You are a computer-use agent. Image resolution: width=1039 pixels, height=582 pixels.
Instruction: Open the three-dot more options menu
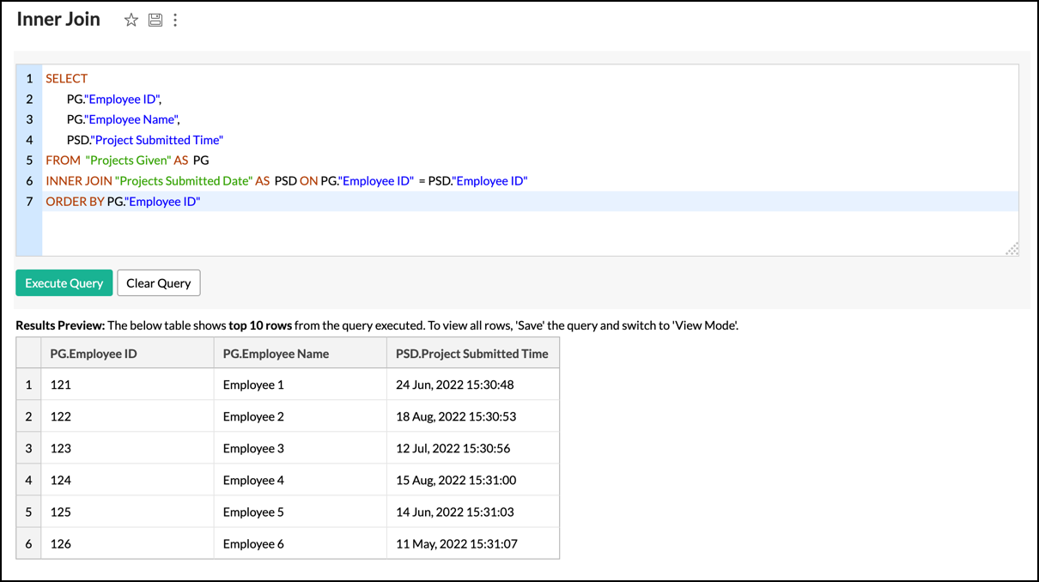[175, 20]
